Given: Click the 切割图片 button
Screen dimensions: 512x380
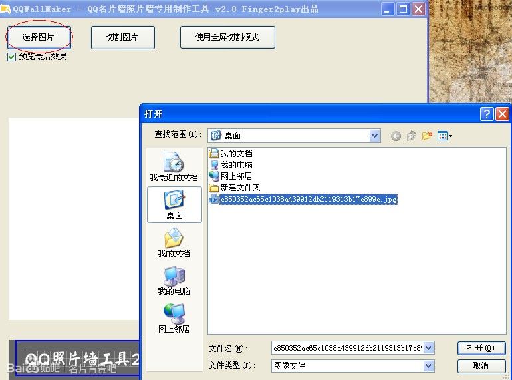Looking at the screenshot, I should point(123,37).
